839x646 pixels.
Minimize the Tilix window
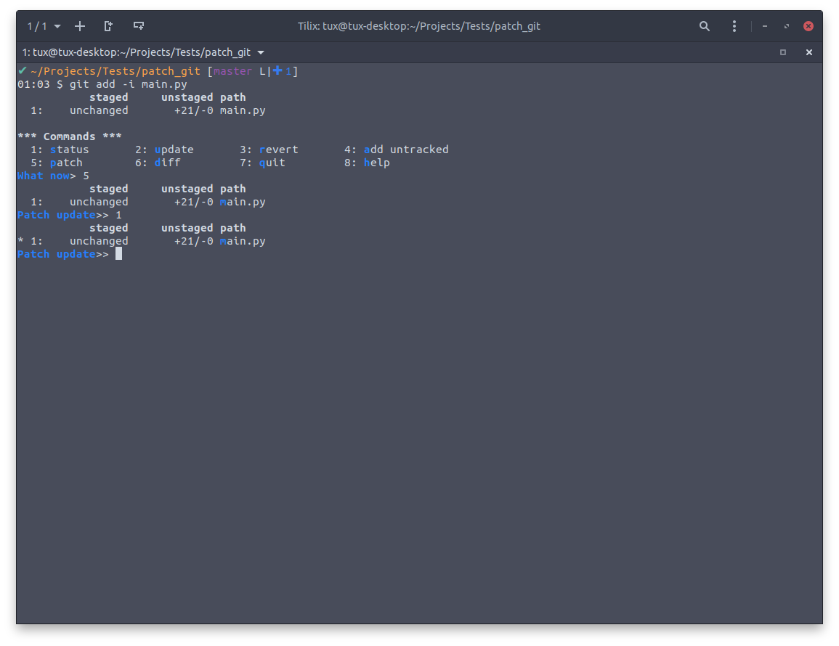765,26
